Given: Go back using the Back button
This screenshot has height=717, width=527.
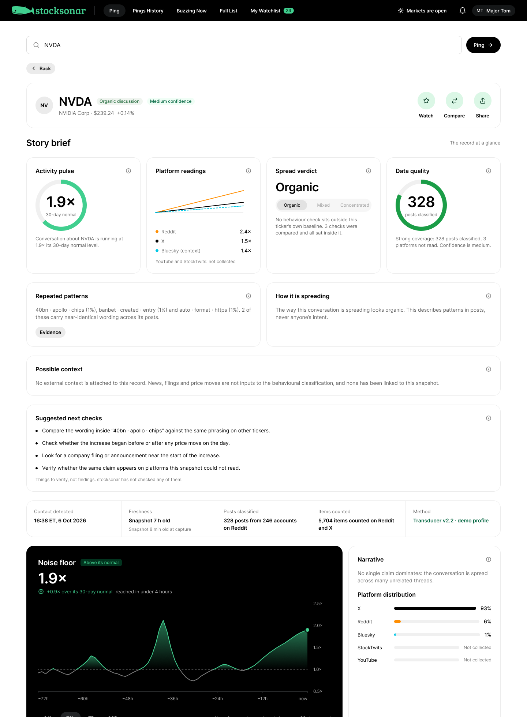Looking at the screenshot, I should click(41, 68).
